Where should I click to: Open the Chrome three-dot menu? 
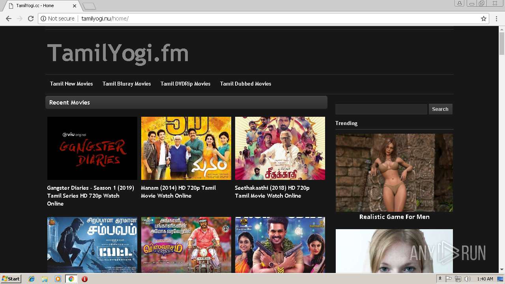tap(497, 19)
